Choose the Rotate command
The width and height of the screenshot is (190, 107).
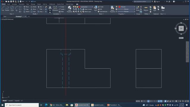pos(34,7)
